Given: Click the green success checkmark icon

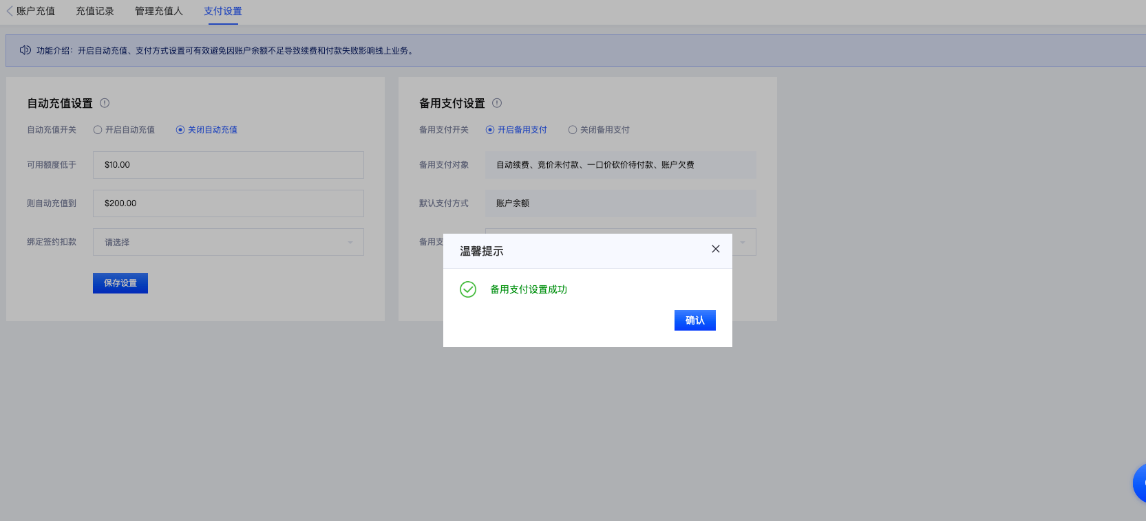Looking at the screenshot, I should pos(468,289).
